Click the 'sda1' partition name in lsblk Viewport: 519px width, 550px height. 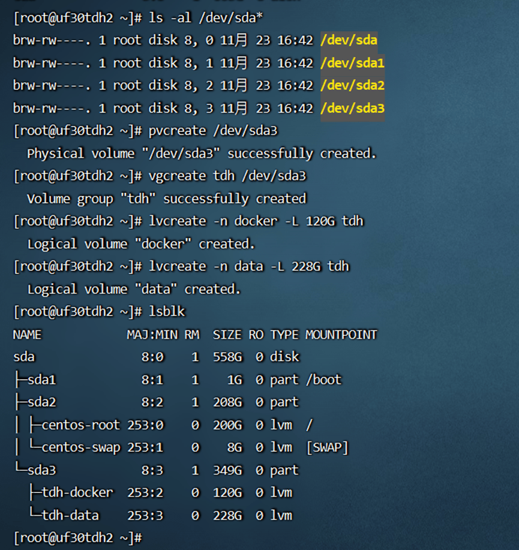pyautogui.click(x=42, y=380)
